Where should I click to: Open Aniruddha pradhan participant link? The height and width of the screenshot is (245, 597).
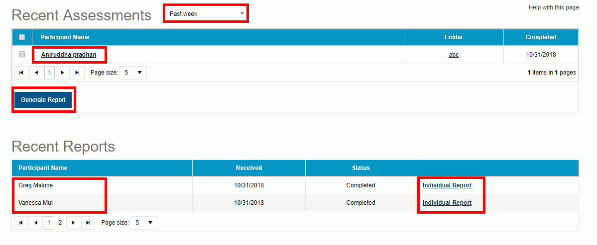click(x=69, y=55)
